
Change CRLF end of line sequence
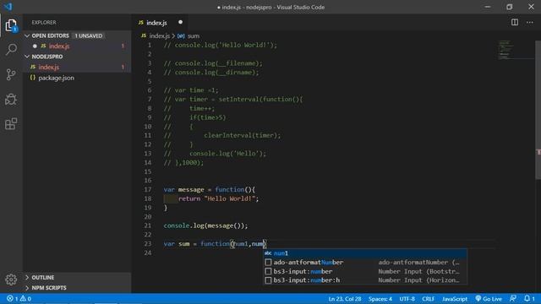click(428, 298)
